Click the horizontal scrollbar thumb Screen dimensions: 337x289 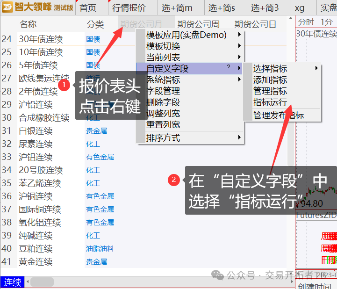[42, 282]
